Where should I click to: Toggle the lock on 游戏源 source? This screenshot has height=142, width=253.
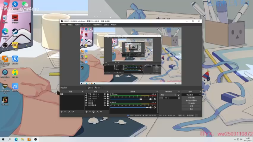point(108,103)
